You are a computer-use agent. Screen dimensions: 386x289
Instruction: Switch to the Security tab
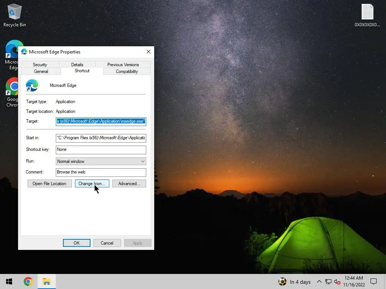tap(40, 64)
